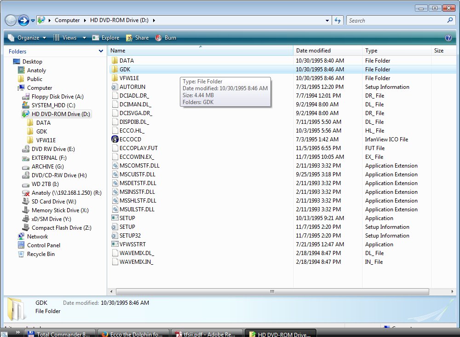The image size is (460, 337).
Task: Click the scrollbar right arrow
Action: tap(452, 291)
